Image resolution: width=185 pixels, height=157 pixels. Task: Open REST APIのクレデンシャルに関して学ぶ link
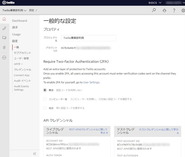click(88, 131)
